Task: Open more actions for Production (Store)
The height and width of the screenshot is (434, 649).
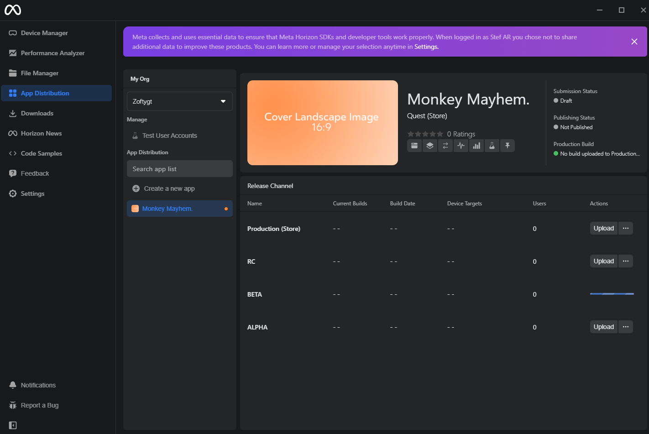Action: pyautogui.click(x=625, y=228)
